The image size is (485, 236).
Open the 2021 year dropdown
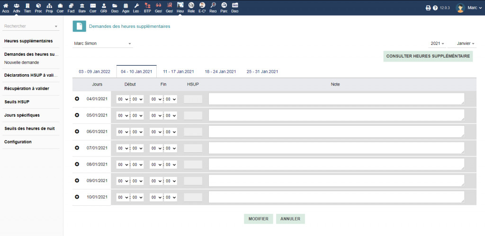tap(437, 44)
